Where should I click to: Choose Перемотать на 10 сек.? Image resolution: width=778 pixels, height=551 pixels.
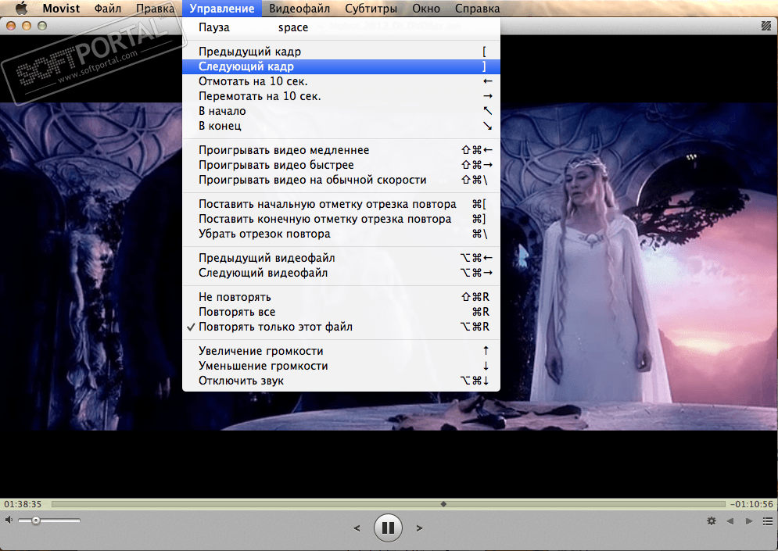coord(341,96)
